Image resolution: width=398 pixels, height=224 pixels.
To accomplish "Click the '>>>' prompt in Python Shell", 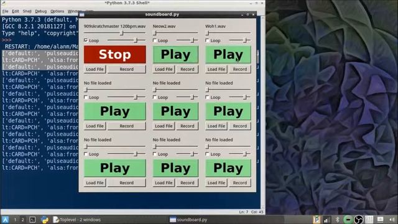I will click(6, 40).
